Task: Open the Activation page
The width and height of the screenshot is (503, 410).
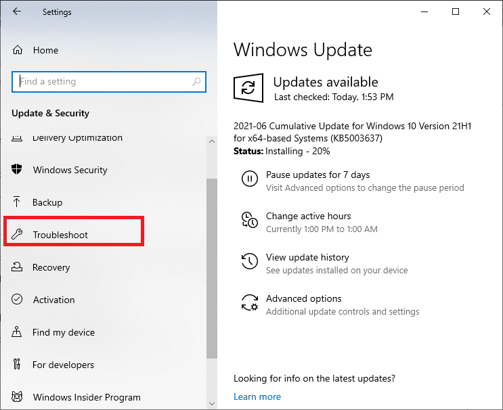Action: click(53, 300)
